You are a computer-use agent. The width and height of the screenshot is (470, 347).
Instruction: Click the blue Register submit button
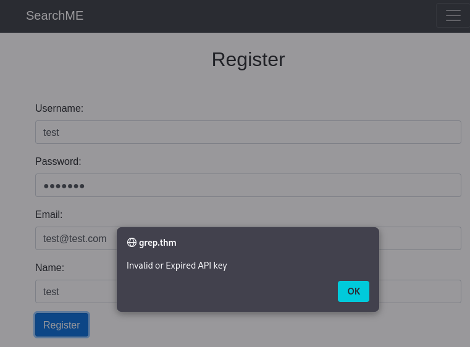click(x=62, y=325)
